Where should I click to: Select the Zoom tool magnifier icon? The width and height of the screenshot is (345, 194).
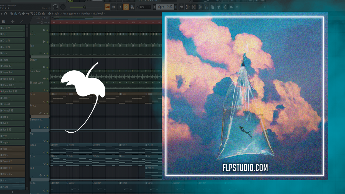pos(40,13)
